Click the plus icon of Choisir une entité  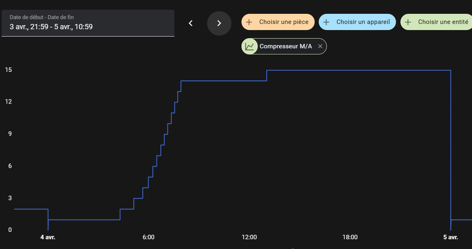408,22
